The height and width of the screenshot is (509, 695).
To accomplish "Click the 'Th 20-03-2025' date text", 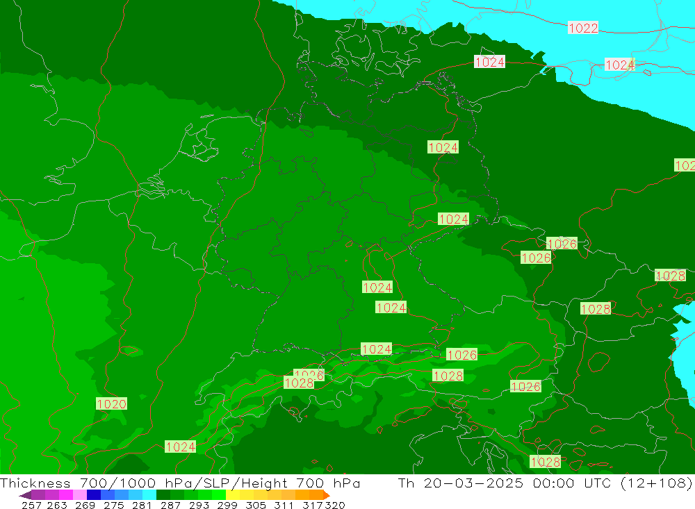I will tap(461, 483).
